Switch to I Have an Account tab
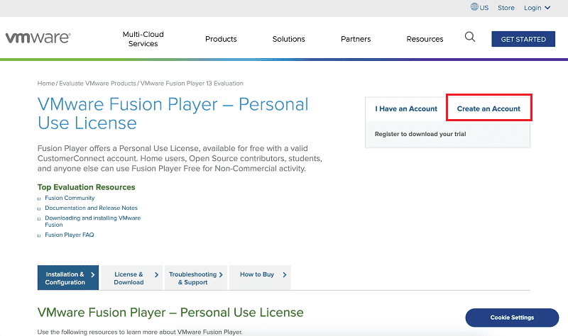Screen dimensions: 568x336 [x=406, y=108]
